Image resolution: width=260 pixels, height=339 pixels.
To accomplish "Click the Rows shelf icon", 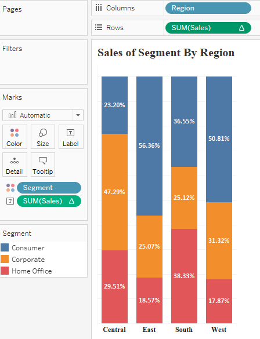I will pyautogui.click(x=99, y=27).
